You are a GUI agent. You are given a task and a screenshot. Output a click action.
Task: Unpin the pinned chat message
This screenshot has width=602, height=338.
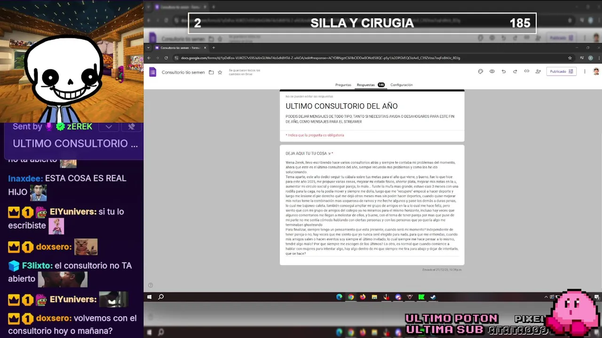[131, 127]
